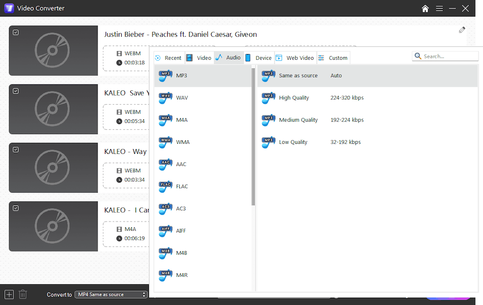This screenshot has width=483, height=305.
Task: Select the High Quality 224-320 kbps preset
Action: (x=367, y=98)
